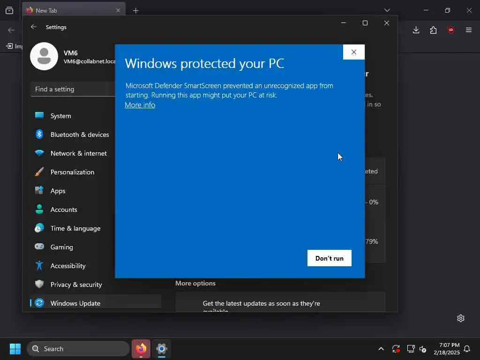The image size is (480, 360).
Task: Click Firefox View icon at top left
Action: point(9,10)
